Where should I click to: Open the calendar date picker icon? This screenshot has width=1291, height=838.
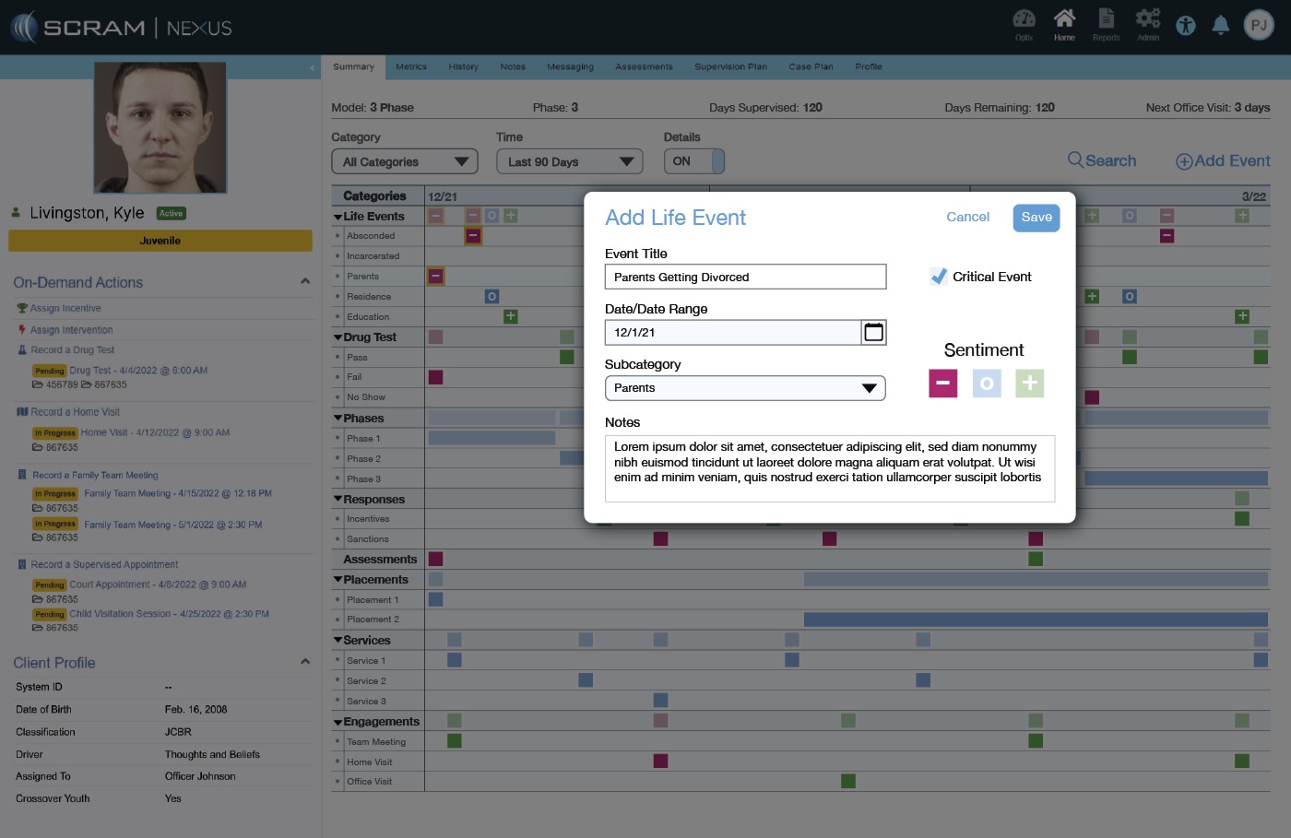click(x=873, y=333)
